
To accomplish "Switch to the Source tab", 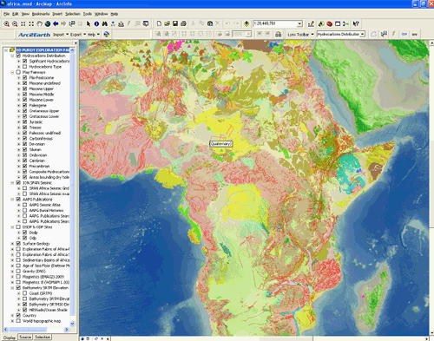I will 25,338.
